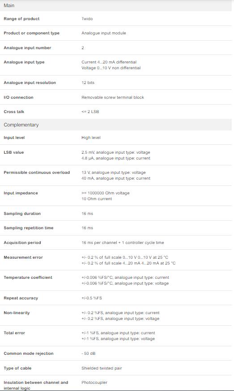Select the Sampling duration 16 ms value
Image resolution: width=234 pixels, height=391 pixels.
point(87,214)
